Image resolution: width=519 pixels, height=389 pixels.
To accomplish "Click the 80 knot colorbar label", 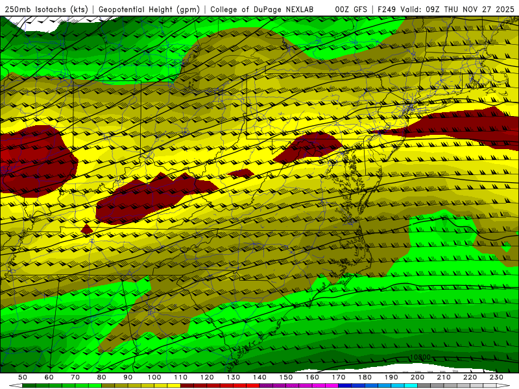I will [102, 377].
